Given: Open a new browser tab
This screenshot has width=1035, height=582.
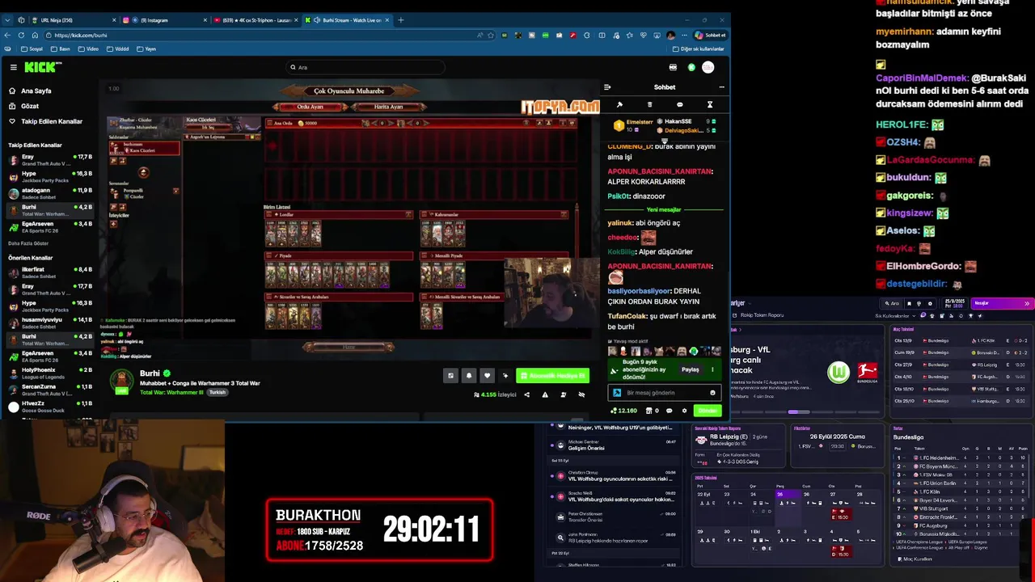Looking at the screenshot, I should coord(402,19).
